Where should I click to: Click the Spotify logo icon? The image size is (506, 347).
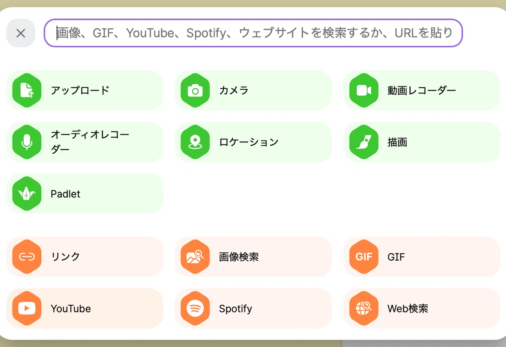click(x=195, y=308)
